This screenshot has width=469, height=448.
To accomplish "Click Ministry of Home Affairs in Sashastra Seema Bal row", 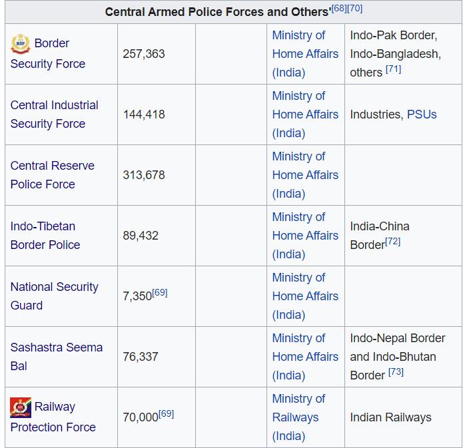I will click(305, 357).
